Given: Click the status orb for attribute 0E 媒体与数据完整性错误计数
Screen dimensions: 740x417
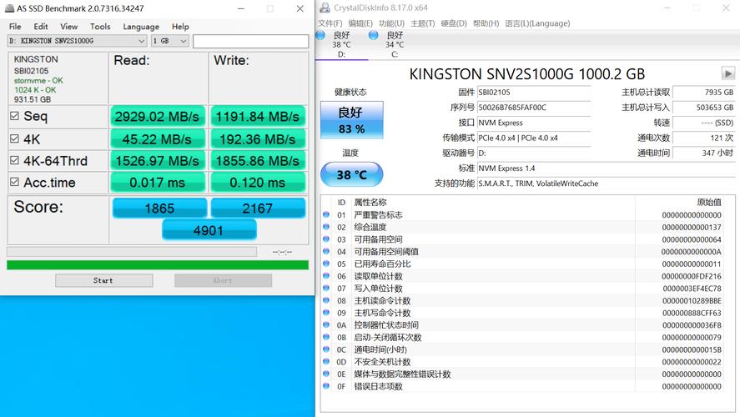Looking at the screenshot, I should (326, 374).
